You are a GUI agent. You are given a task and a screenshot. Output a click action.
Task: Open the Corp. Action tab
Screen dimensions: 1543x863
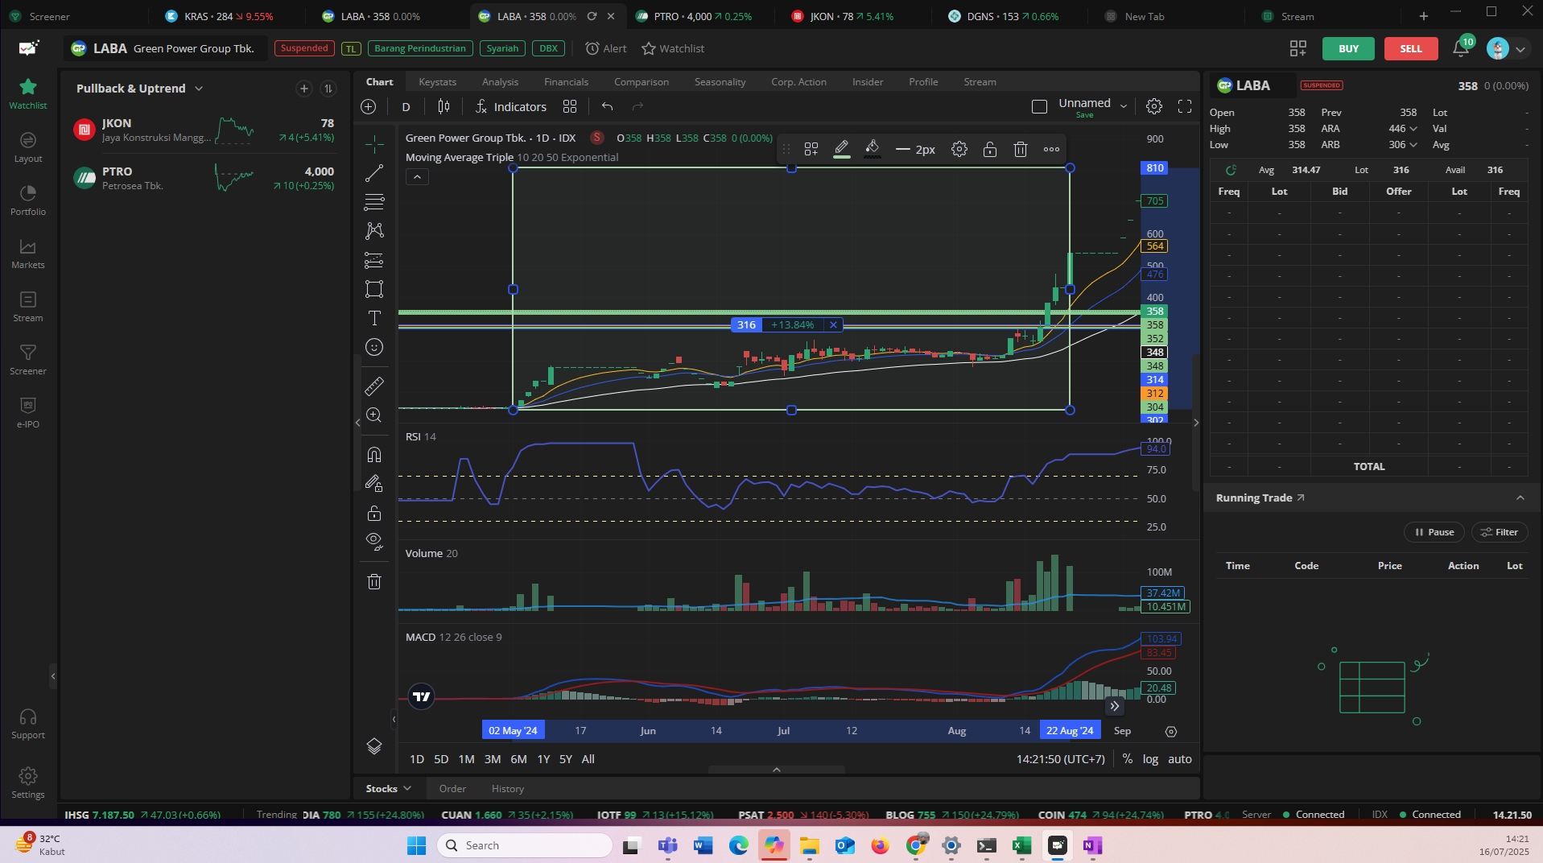[x=798, y=82]
